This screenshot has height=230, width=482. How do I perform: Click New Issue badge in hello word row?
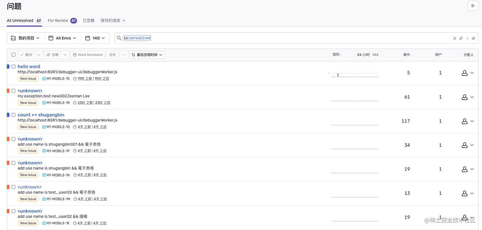click(x=28, y=79)
